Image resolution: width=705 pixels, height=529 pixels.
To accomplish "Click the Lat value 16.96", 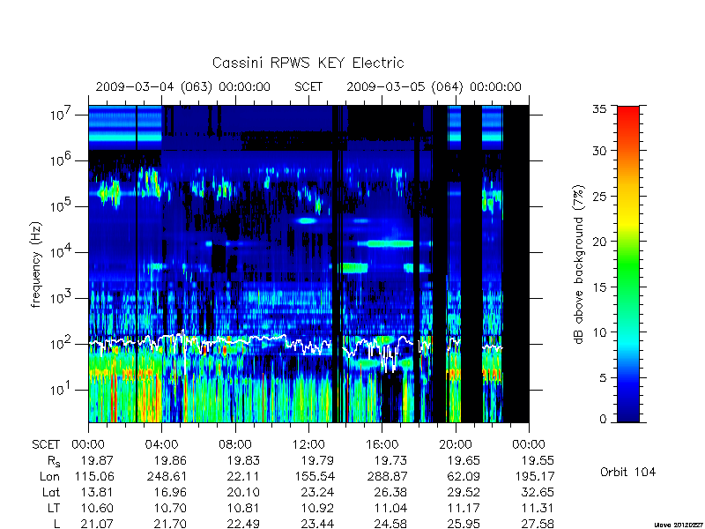I will (170, 492).
